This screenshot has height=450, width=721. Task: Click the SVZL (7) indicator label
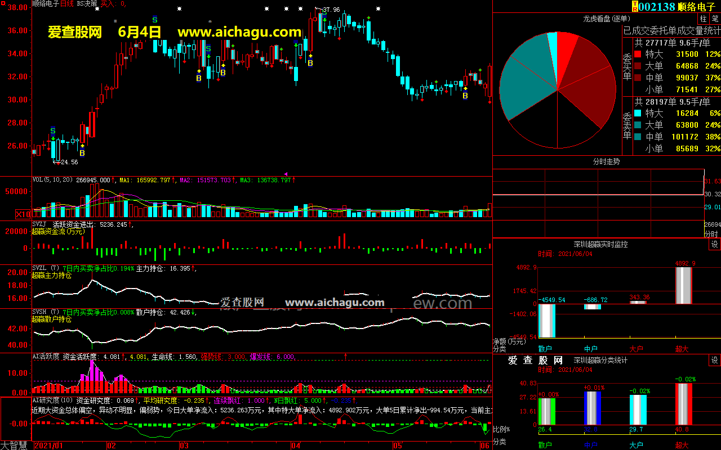coord(46,268)
